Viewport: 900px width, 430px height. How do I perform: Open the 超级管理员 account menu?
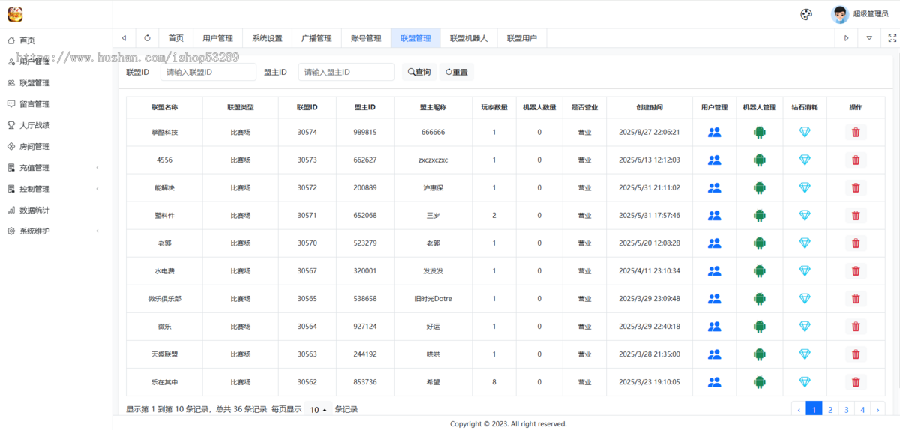pyautogui.click(x=860, y=14)
